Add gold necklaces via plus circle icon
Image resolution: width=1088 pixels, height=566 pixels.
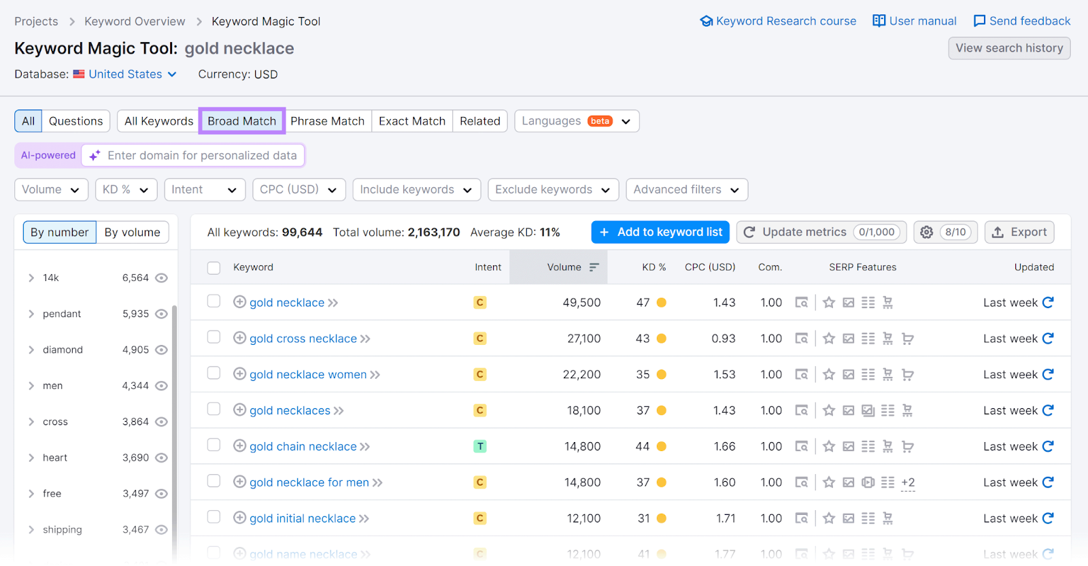tap(239, 410)
